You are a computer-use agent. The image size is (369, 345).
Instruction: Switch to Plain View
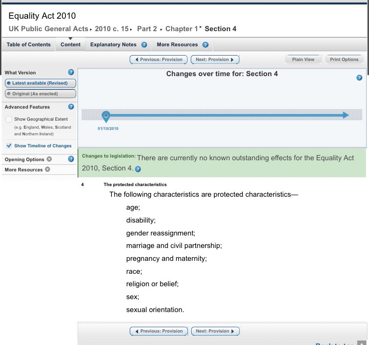coord(303,60)
